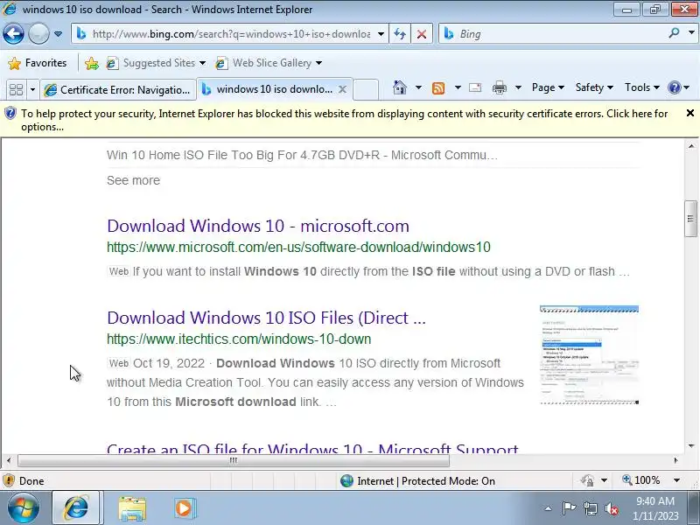
Task: Expand the privacy icon dropdown arrow
Action: (x=604, y=480)
